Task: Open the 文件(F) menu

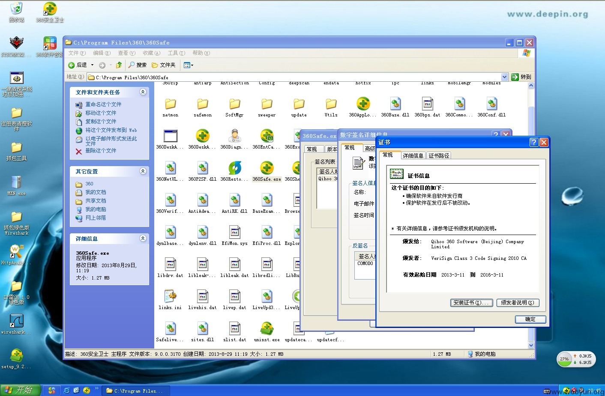Action: point(77,53)
